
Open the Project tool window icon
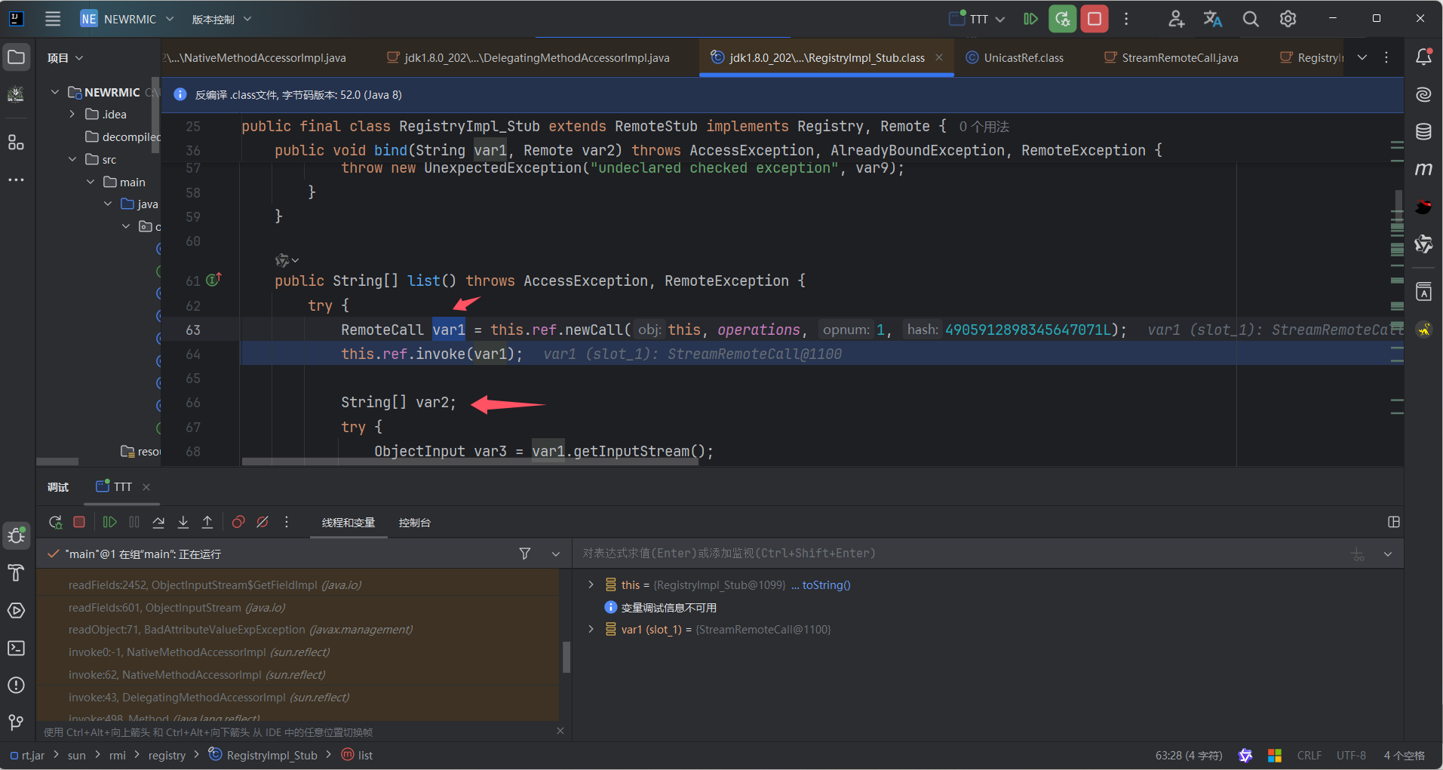tap(16, 57)
